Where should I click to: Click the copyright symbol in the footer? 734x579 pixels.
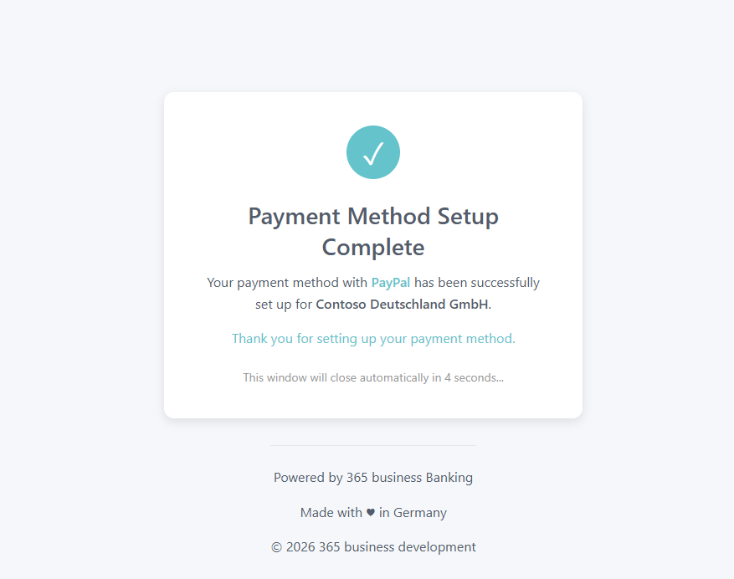pyautogui.click(x=276, y=547)
